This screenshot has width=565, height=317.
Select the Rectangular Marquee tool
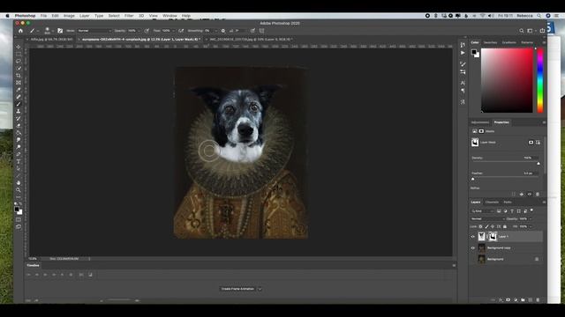coord(19,55)
